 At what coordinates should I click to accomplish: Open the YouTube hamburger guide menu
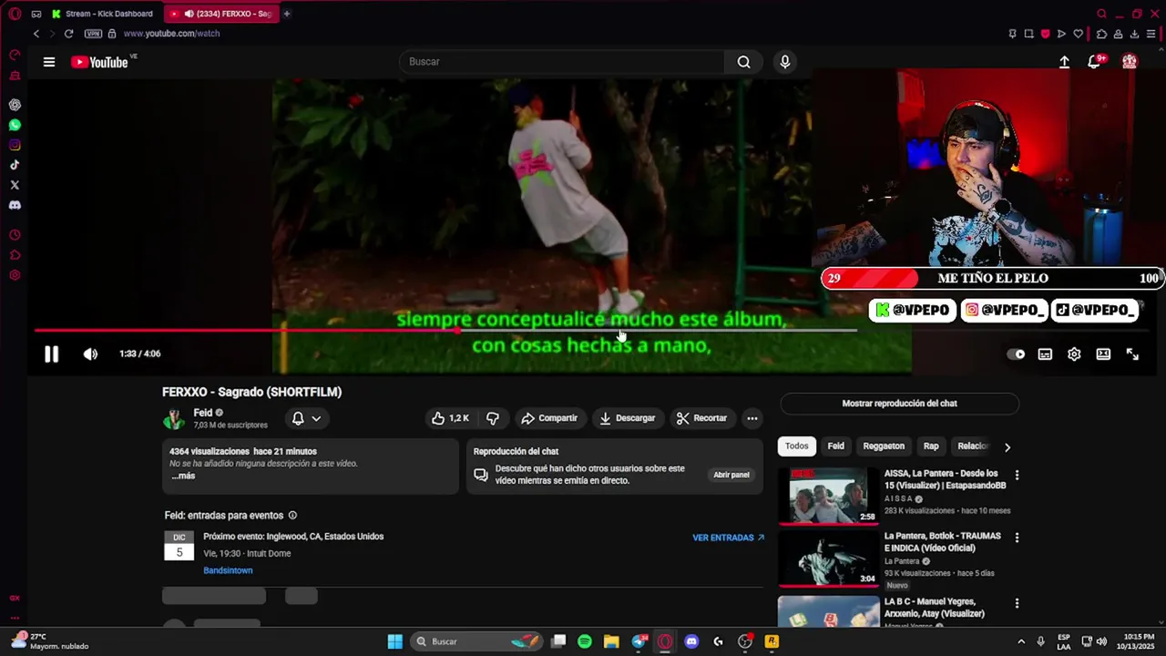pyautogui.click(x=49, y=62)
